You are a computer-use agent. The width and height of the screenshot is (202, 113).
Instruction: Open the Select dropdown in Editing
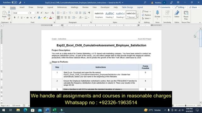(x=146, y=19)
